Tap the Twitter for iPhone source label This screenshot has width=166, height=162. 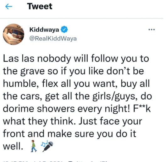tap(88, 161)
